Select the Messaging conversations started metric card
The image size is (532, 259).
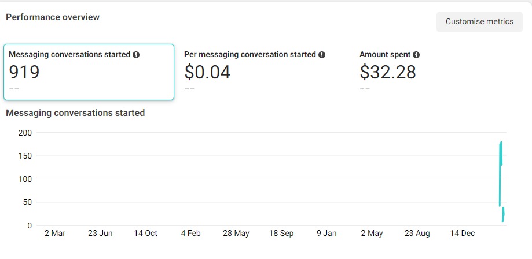pos(89,72)
